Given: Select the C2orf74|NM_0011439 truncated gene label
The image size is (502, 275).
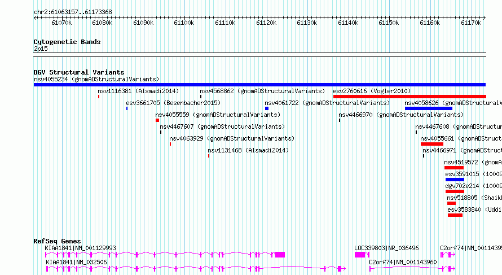Looking at the screenshot, I should [x=471, y=248].
